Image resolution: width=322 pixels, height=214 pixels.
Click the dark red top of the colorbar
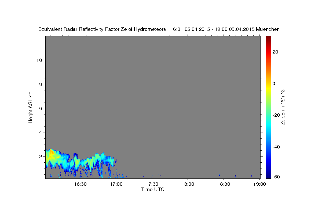click(268, 38)
